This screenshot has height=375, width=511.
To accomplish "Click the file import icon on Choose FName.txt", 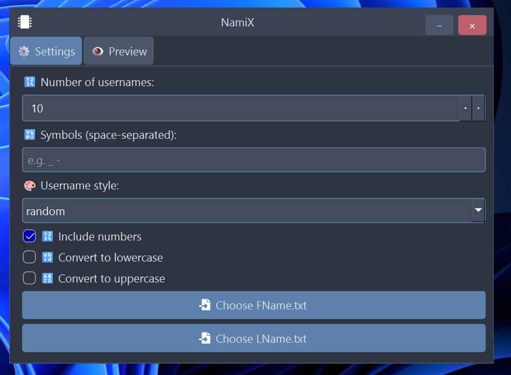I will tap(205, 305).
